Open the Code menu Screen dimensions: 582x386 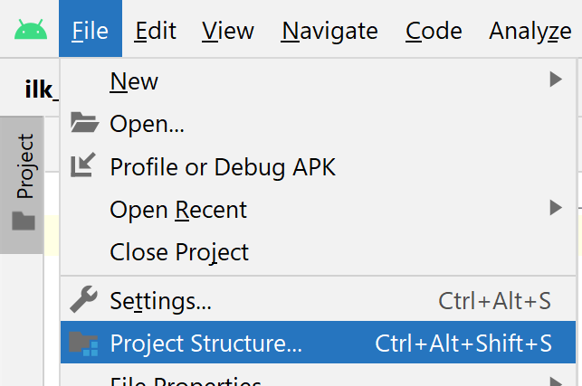pos(434,31)
